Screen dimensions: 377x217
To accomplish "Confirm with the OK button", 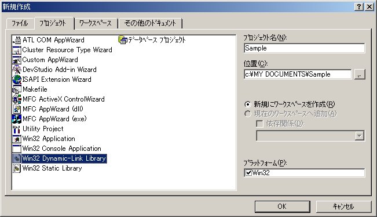I will [x=282, y=207].
